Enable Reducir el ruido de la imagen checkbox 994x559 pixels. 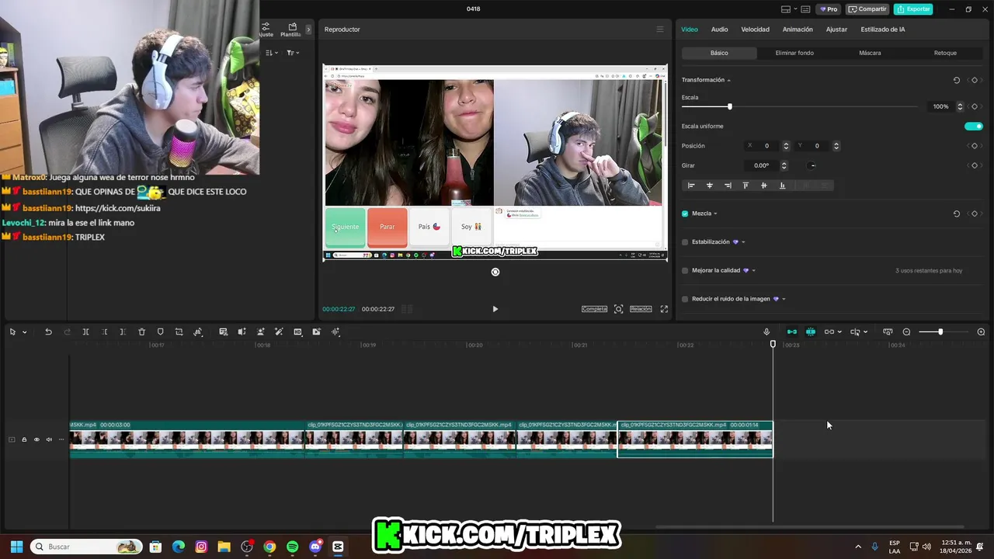coord(685,299)
